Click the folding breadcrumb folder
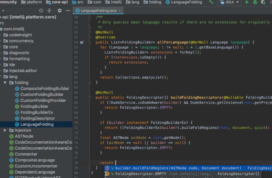The image size is (272, 178). pyautogui.click(x=152, y=2)
